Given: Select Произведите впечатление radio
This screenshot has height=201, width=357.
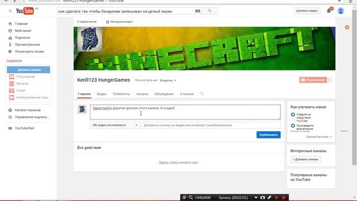Looking at the screenshot, I should tap(293, 126).
